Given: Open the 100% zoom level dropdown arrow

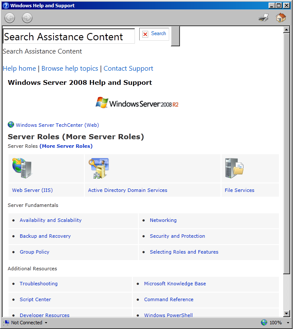Looking at the screenshot, I should [288, 323].
